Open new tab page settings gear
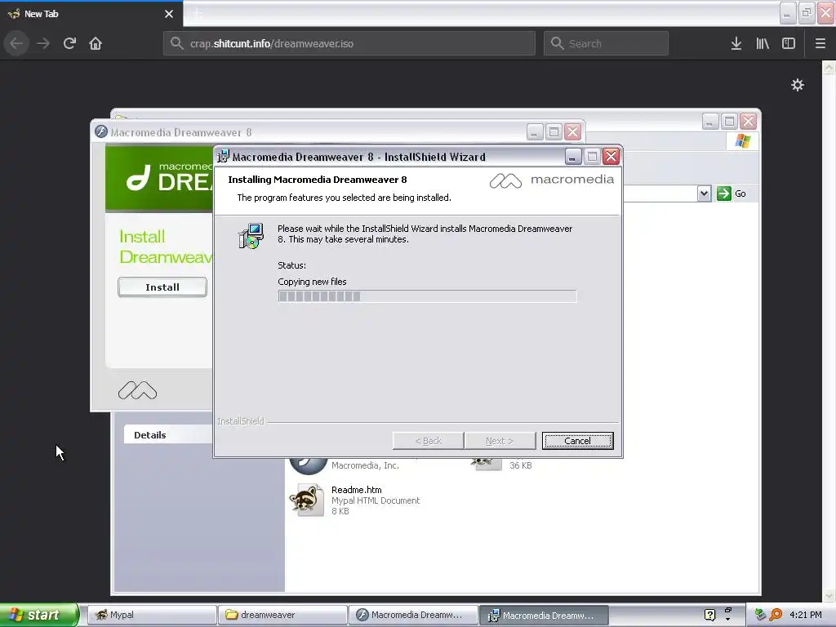Viewport: 836px width, 627px height. tap(797, 85)
